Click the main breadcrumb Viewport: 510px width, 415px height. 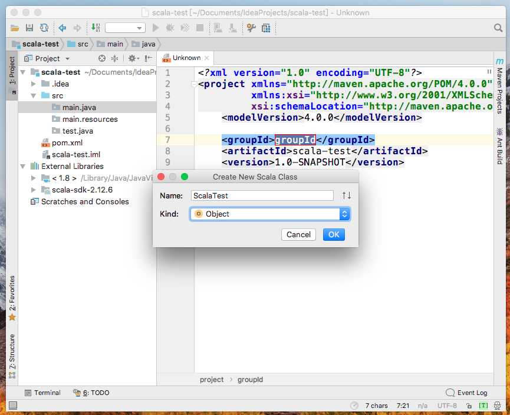pyautogui.click(x=110, y=44)
